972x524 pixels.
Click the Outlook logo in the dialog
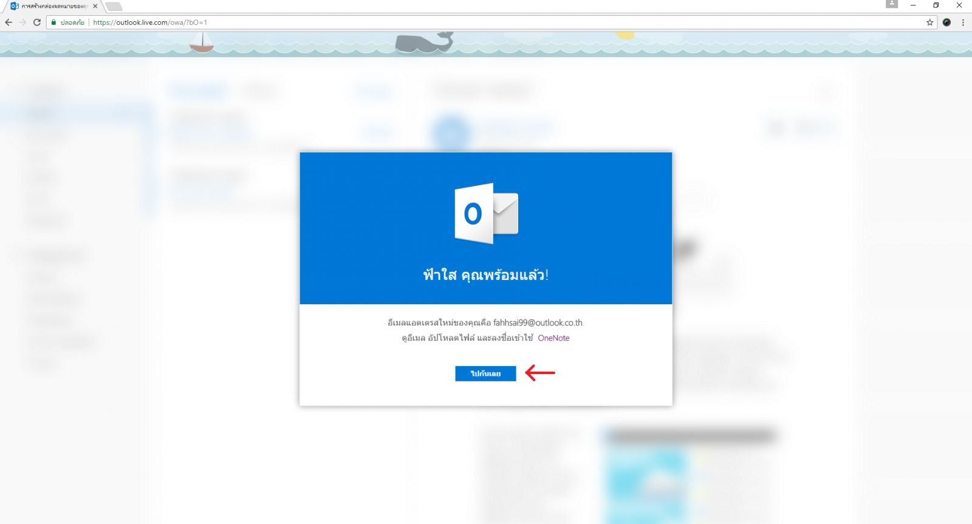click(x=487, y=214)
